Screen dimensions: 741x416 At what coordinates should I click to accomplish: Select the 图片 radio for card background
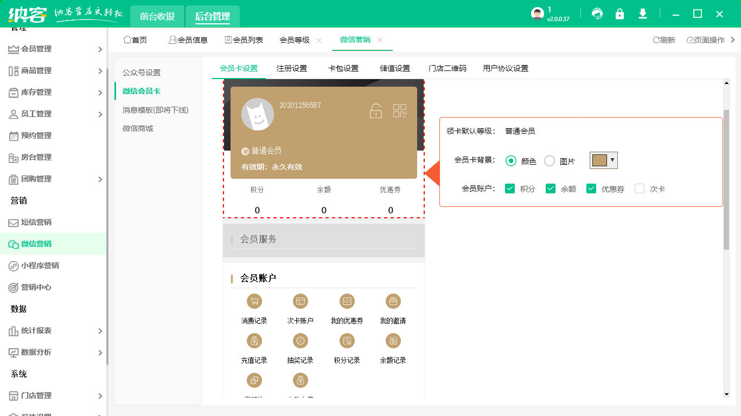(x=549, y=160)
